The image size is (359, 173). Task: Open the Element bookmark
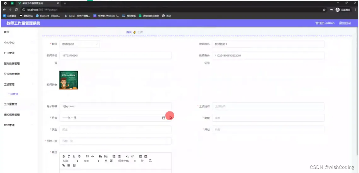click(48, 16)
